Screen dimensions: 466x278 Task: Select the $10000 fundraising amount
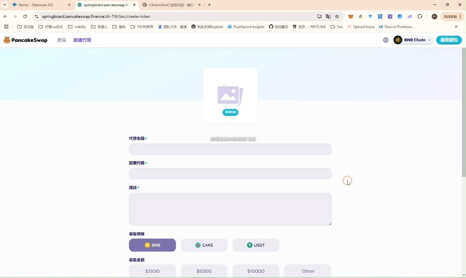(x=256, y=271)
